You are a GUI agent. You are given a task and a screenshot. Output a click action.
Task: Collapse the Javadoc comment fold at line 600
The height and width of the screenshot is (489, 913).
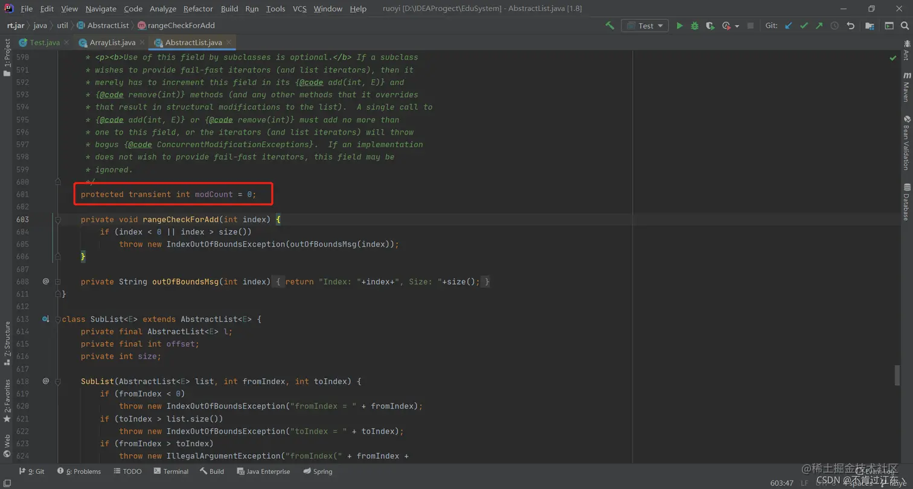(58, 181)
